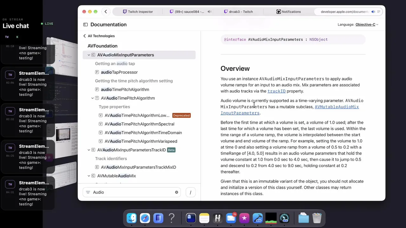Open the StreamElements message at 04:31
The width and height of the screenshot is (406, 228).
[28, 193]
